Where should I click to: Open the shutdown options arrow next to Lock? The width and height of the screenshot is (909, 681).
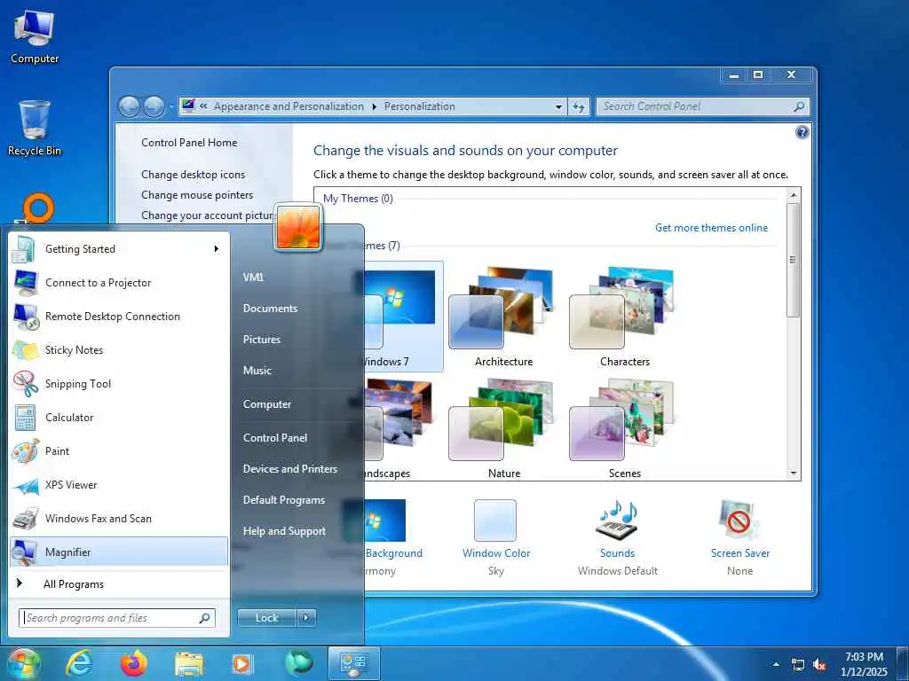(306, 618)
